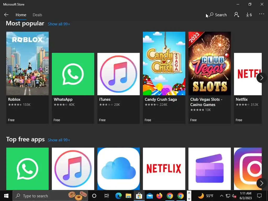Show all Most popular apps

click(x=59, y=24)
